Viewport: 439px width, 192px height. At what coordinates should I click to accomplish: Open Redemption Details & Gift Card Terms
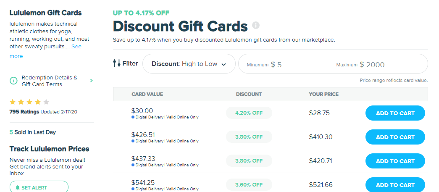point(50,81)
